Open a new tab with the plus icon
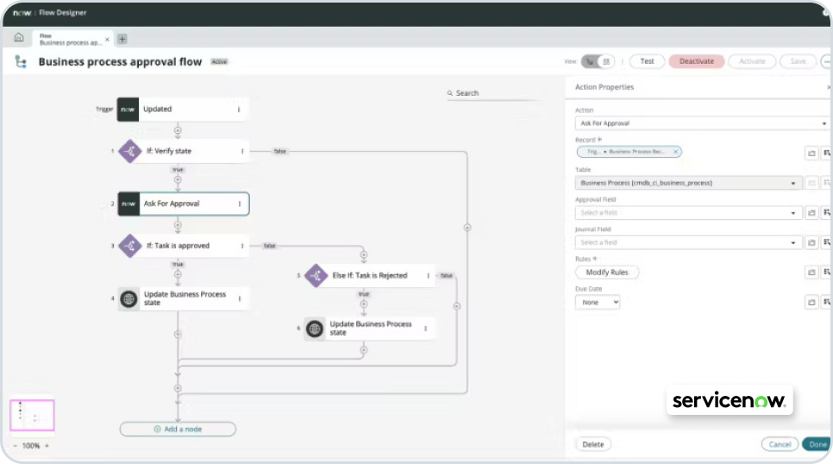Screen dimensions: 833x464 pos(122,39)
